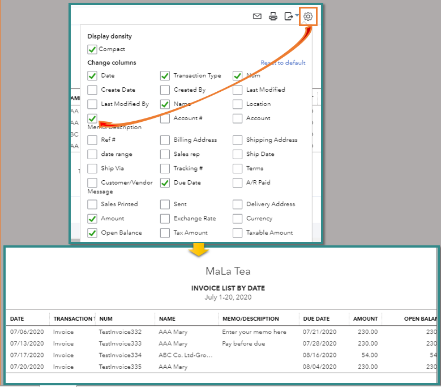Enable the A/R Paid column
This screenshot has height=387, width=441.
pos(237,182)
